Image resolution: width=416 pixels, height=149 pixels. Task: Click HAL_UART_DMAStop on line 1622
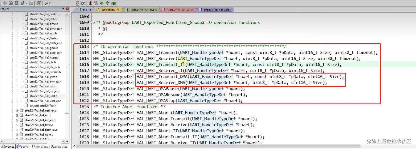point(156,101)
